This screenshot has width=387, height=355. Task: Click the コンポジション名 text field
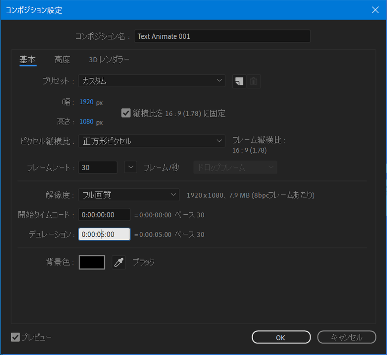(222, 36)
